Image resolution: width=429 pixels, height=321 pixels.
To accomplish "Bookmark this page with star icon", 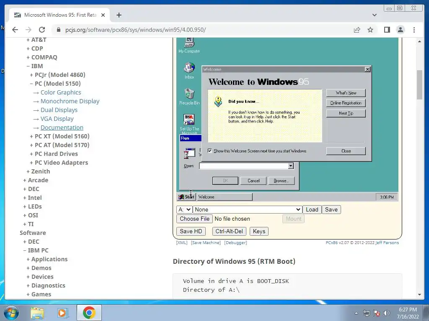I will pos(370,30).
